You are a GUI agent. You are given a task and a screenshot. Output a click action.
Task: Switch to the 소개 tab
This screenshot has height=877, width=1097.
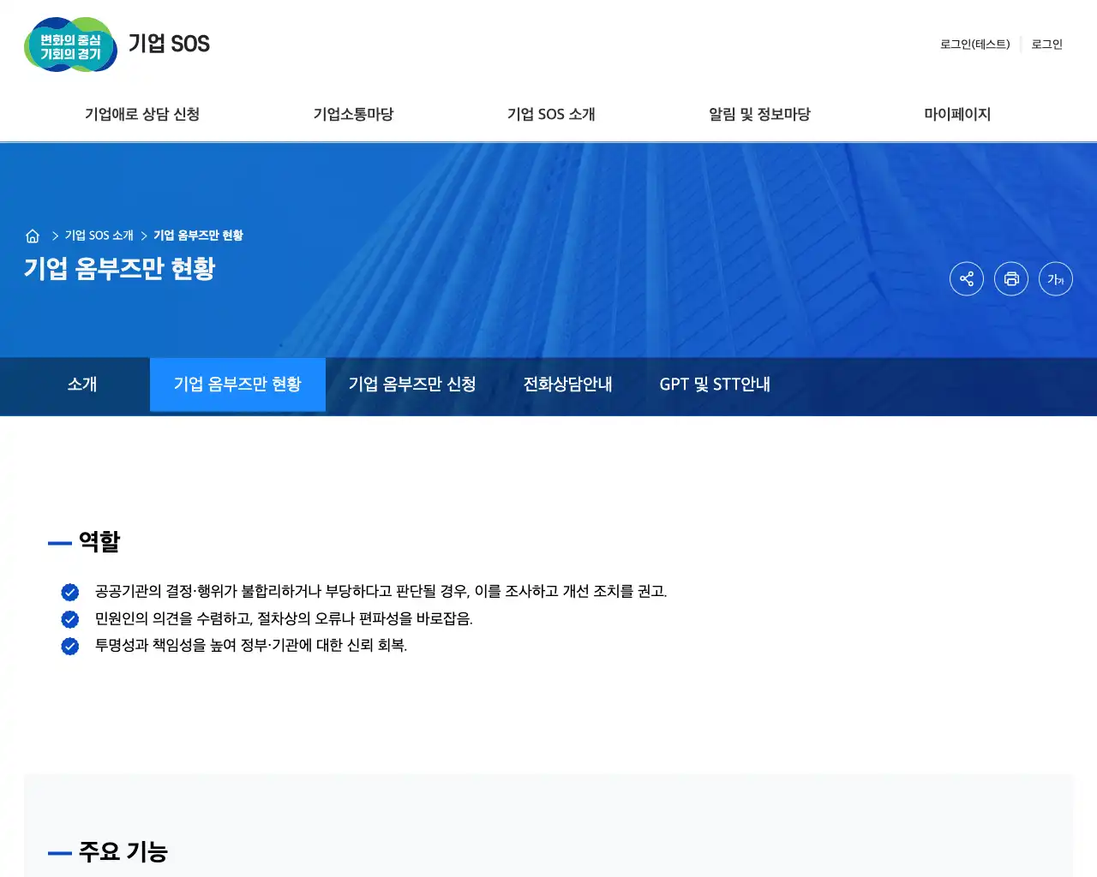(83, 385)
